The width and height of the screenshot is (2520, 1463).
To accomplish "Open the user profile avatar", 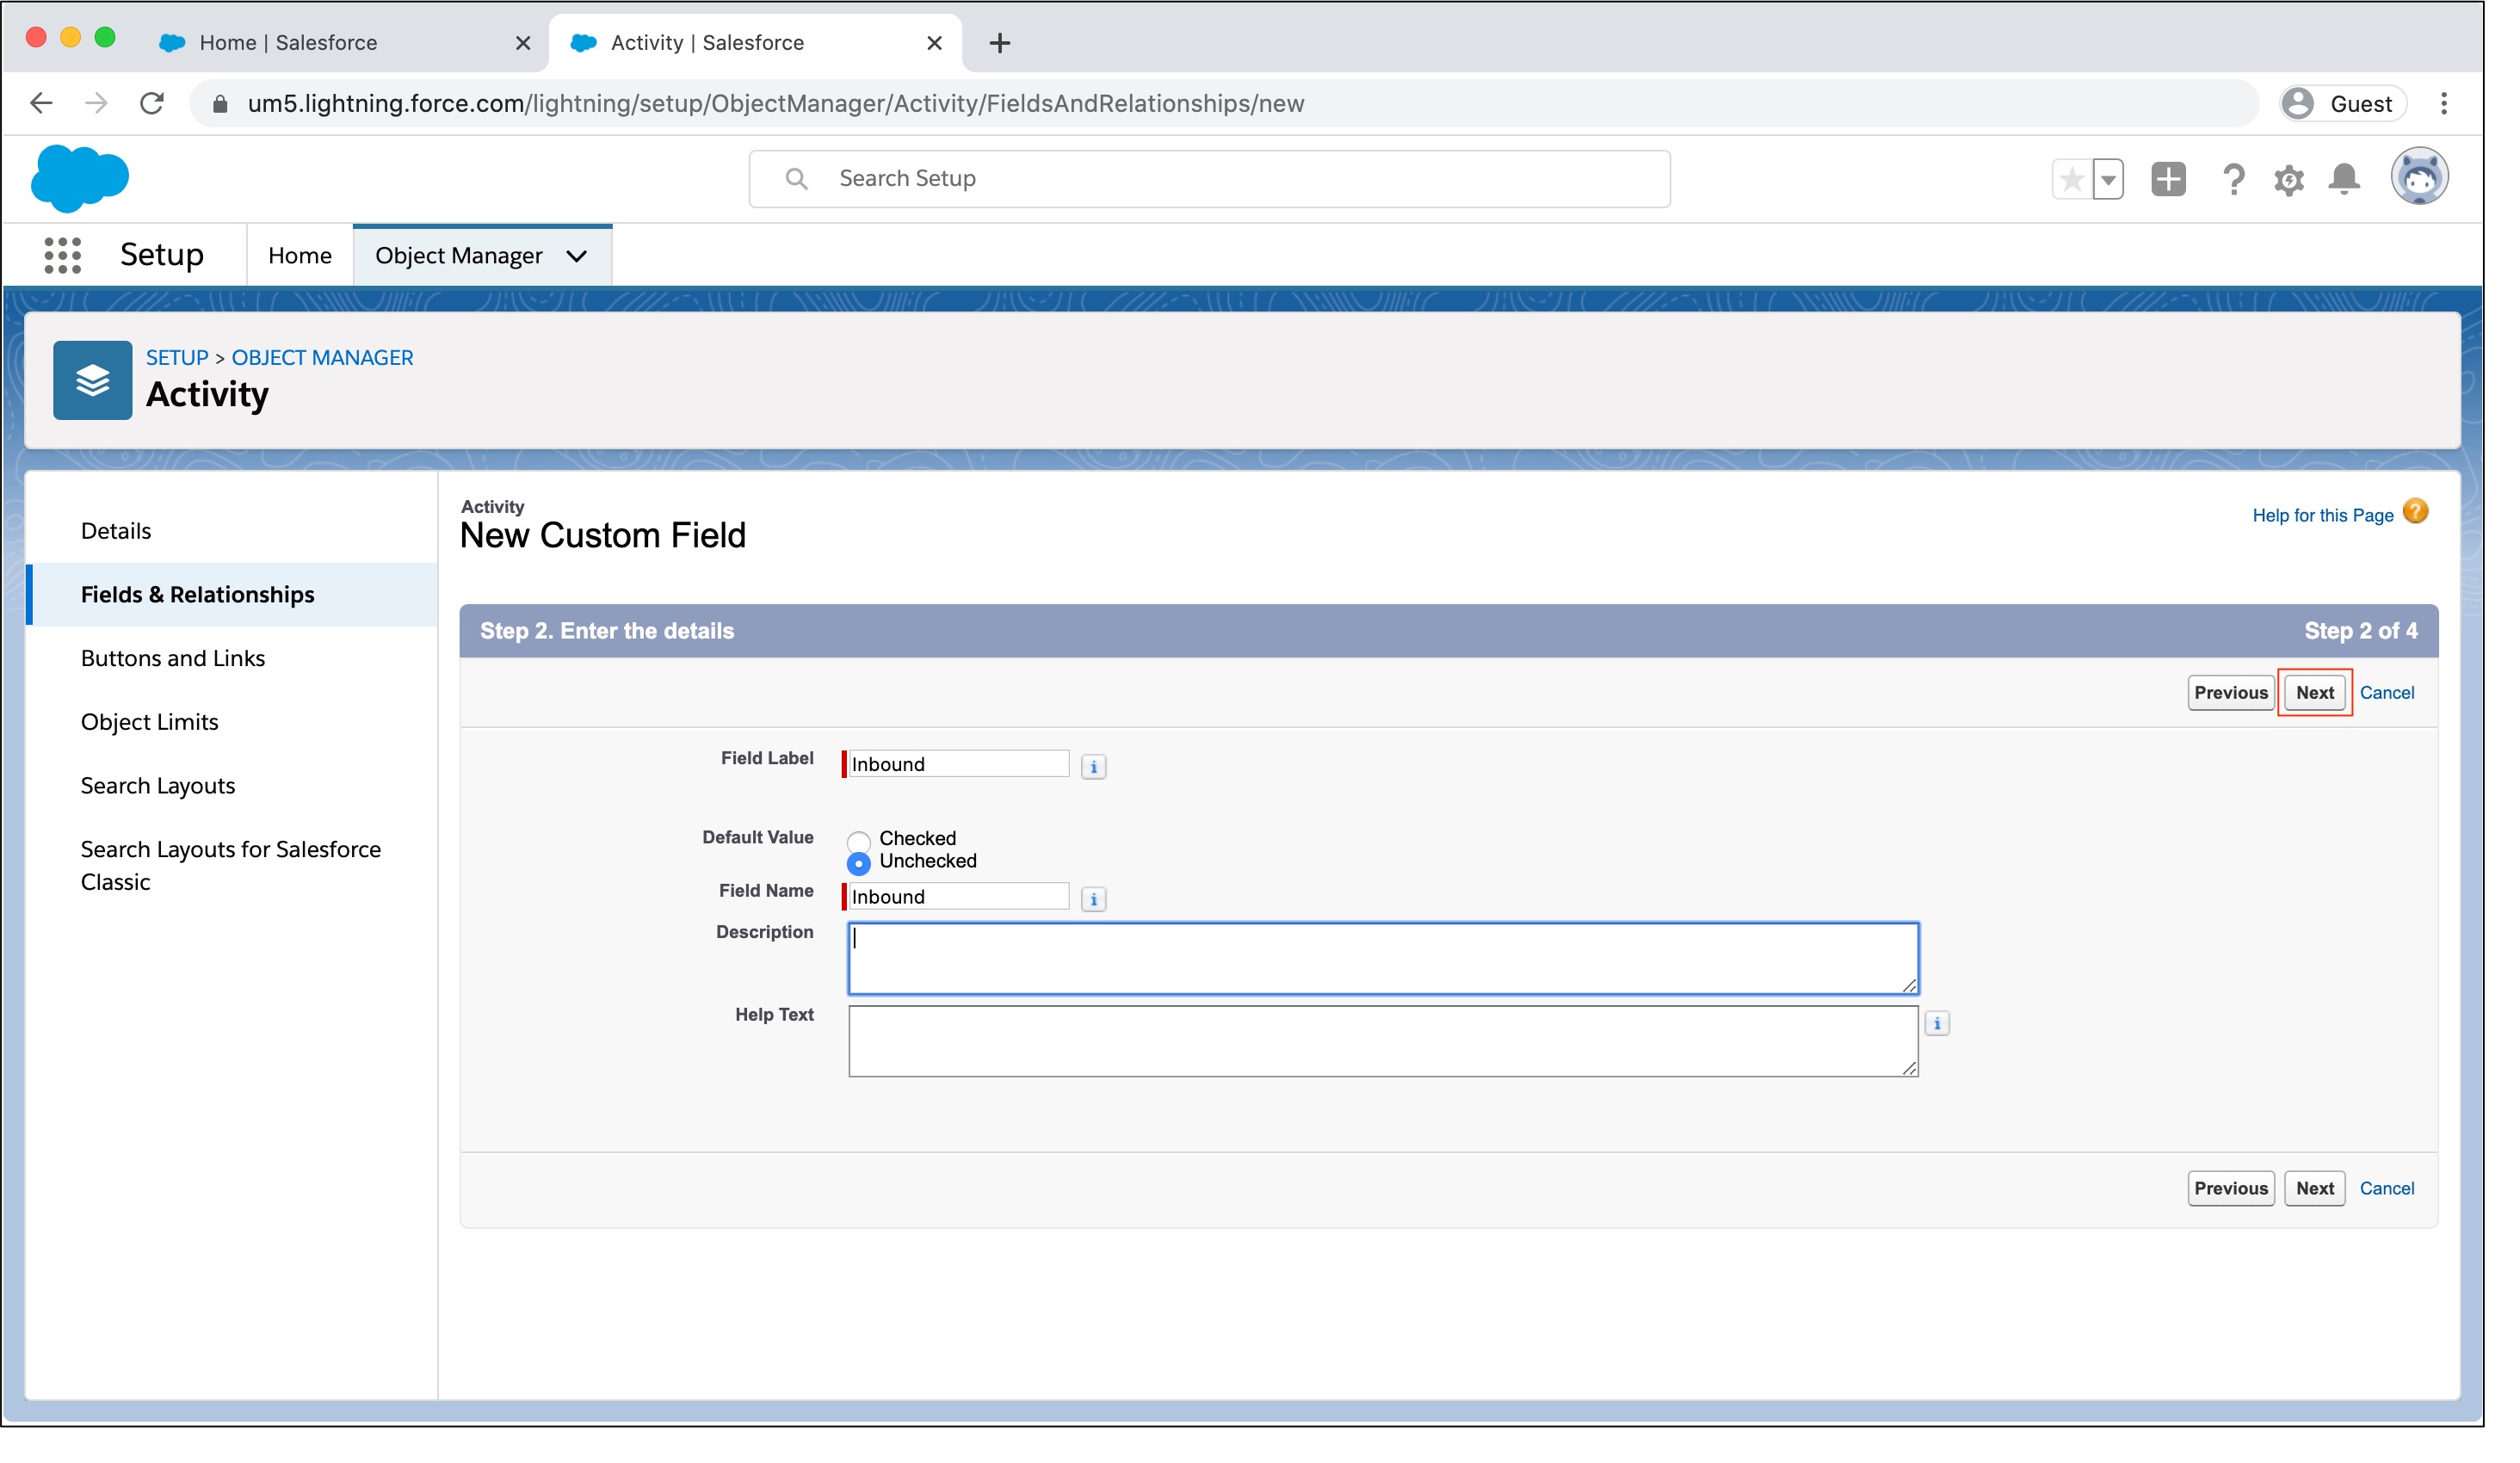I will [x=2419, y=178].
